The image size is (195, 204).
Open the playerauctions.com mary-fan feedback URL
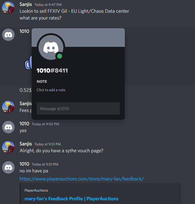[82, 179]
